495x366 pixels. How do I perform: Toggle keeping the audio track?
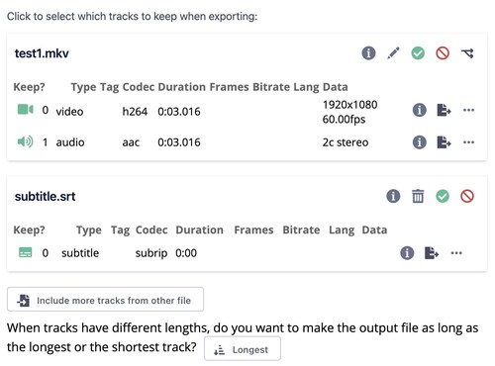point(26,141)
